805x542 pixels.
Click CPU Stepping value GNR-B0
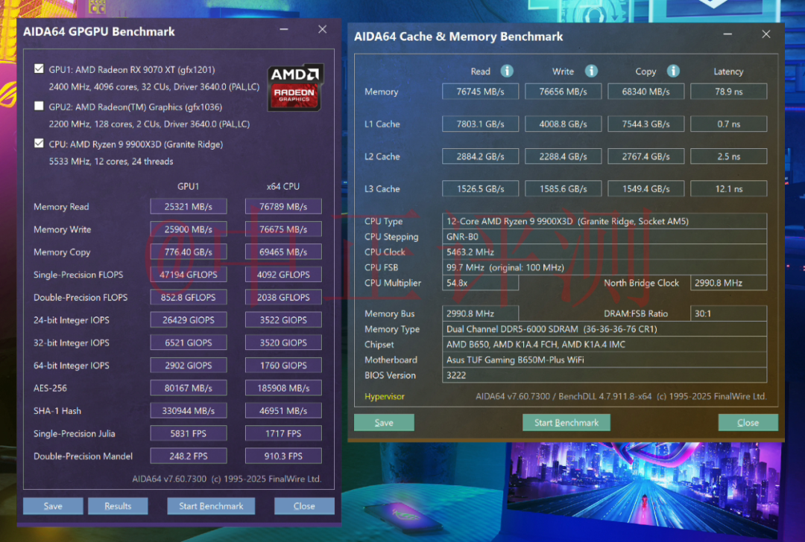(x=604, y=237)
